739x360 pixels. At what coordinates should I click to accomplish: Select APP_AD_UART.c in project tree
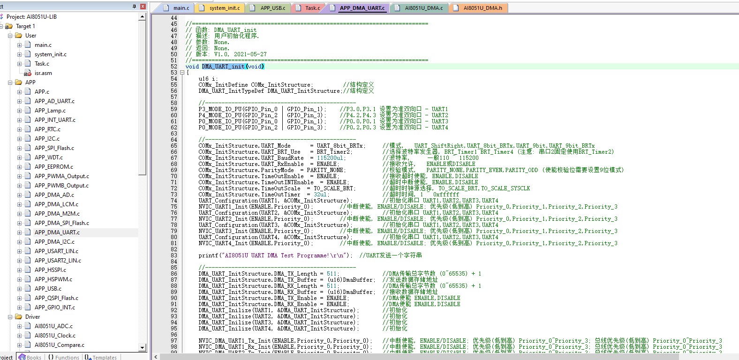click(54, 101)
